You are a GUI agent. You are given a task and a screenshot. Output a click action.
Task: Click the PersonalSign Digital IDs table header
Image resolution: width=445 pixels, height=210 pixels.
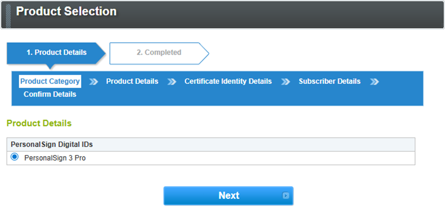click(52, 144)
